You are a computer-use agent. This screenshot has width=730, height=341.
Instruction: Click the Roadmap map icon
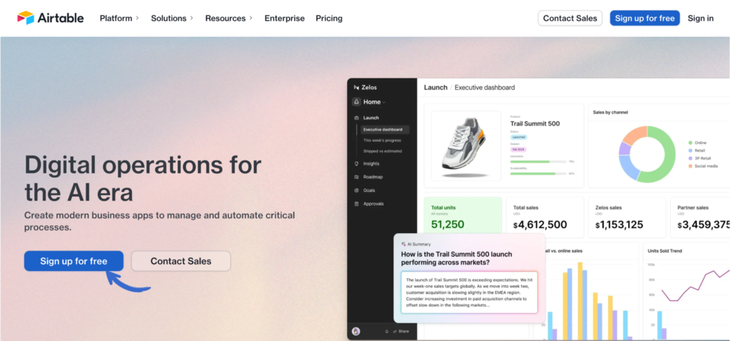pos(356,177)
